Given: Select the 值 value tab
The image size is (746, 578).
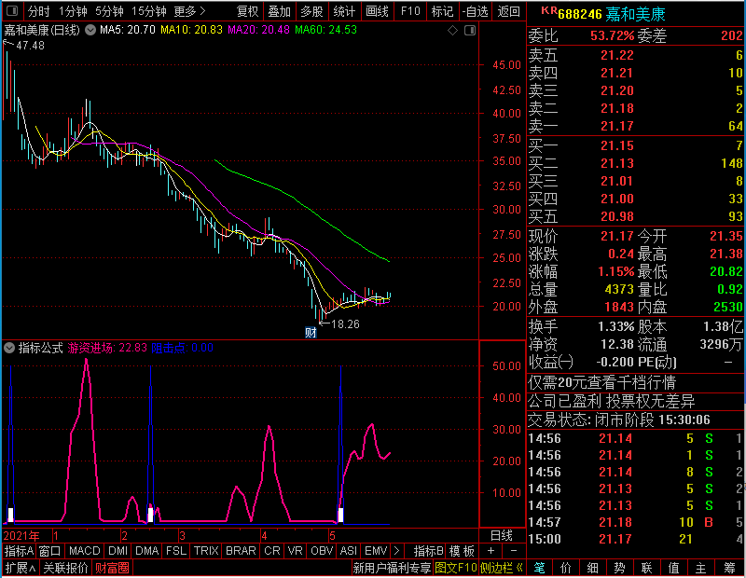Looking at the screenshot, I should coord(673,568).
